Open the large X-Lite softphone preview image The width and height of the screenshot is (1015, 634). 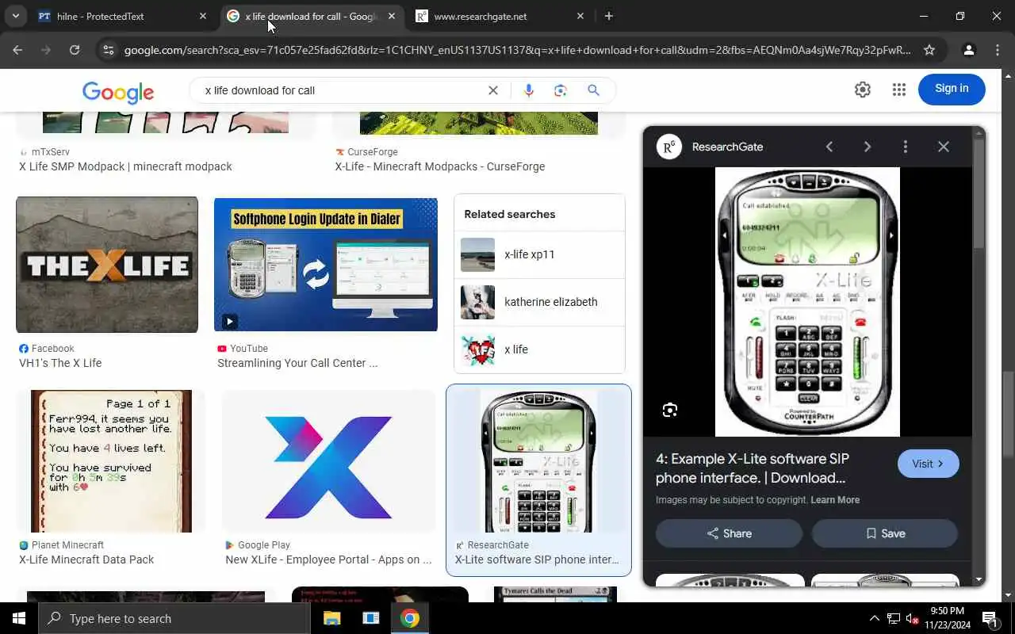(x=807, y=302)
